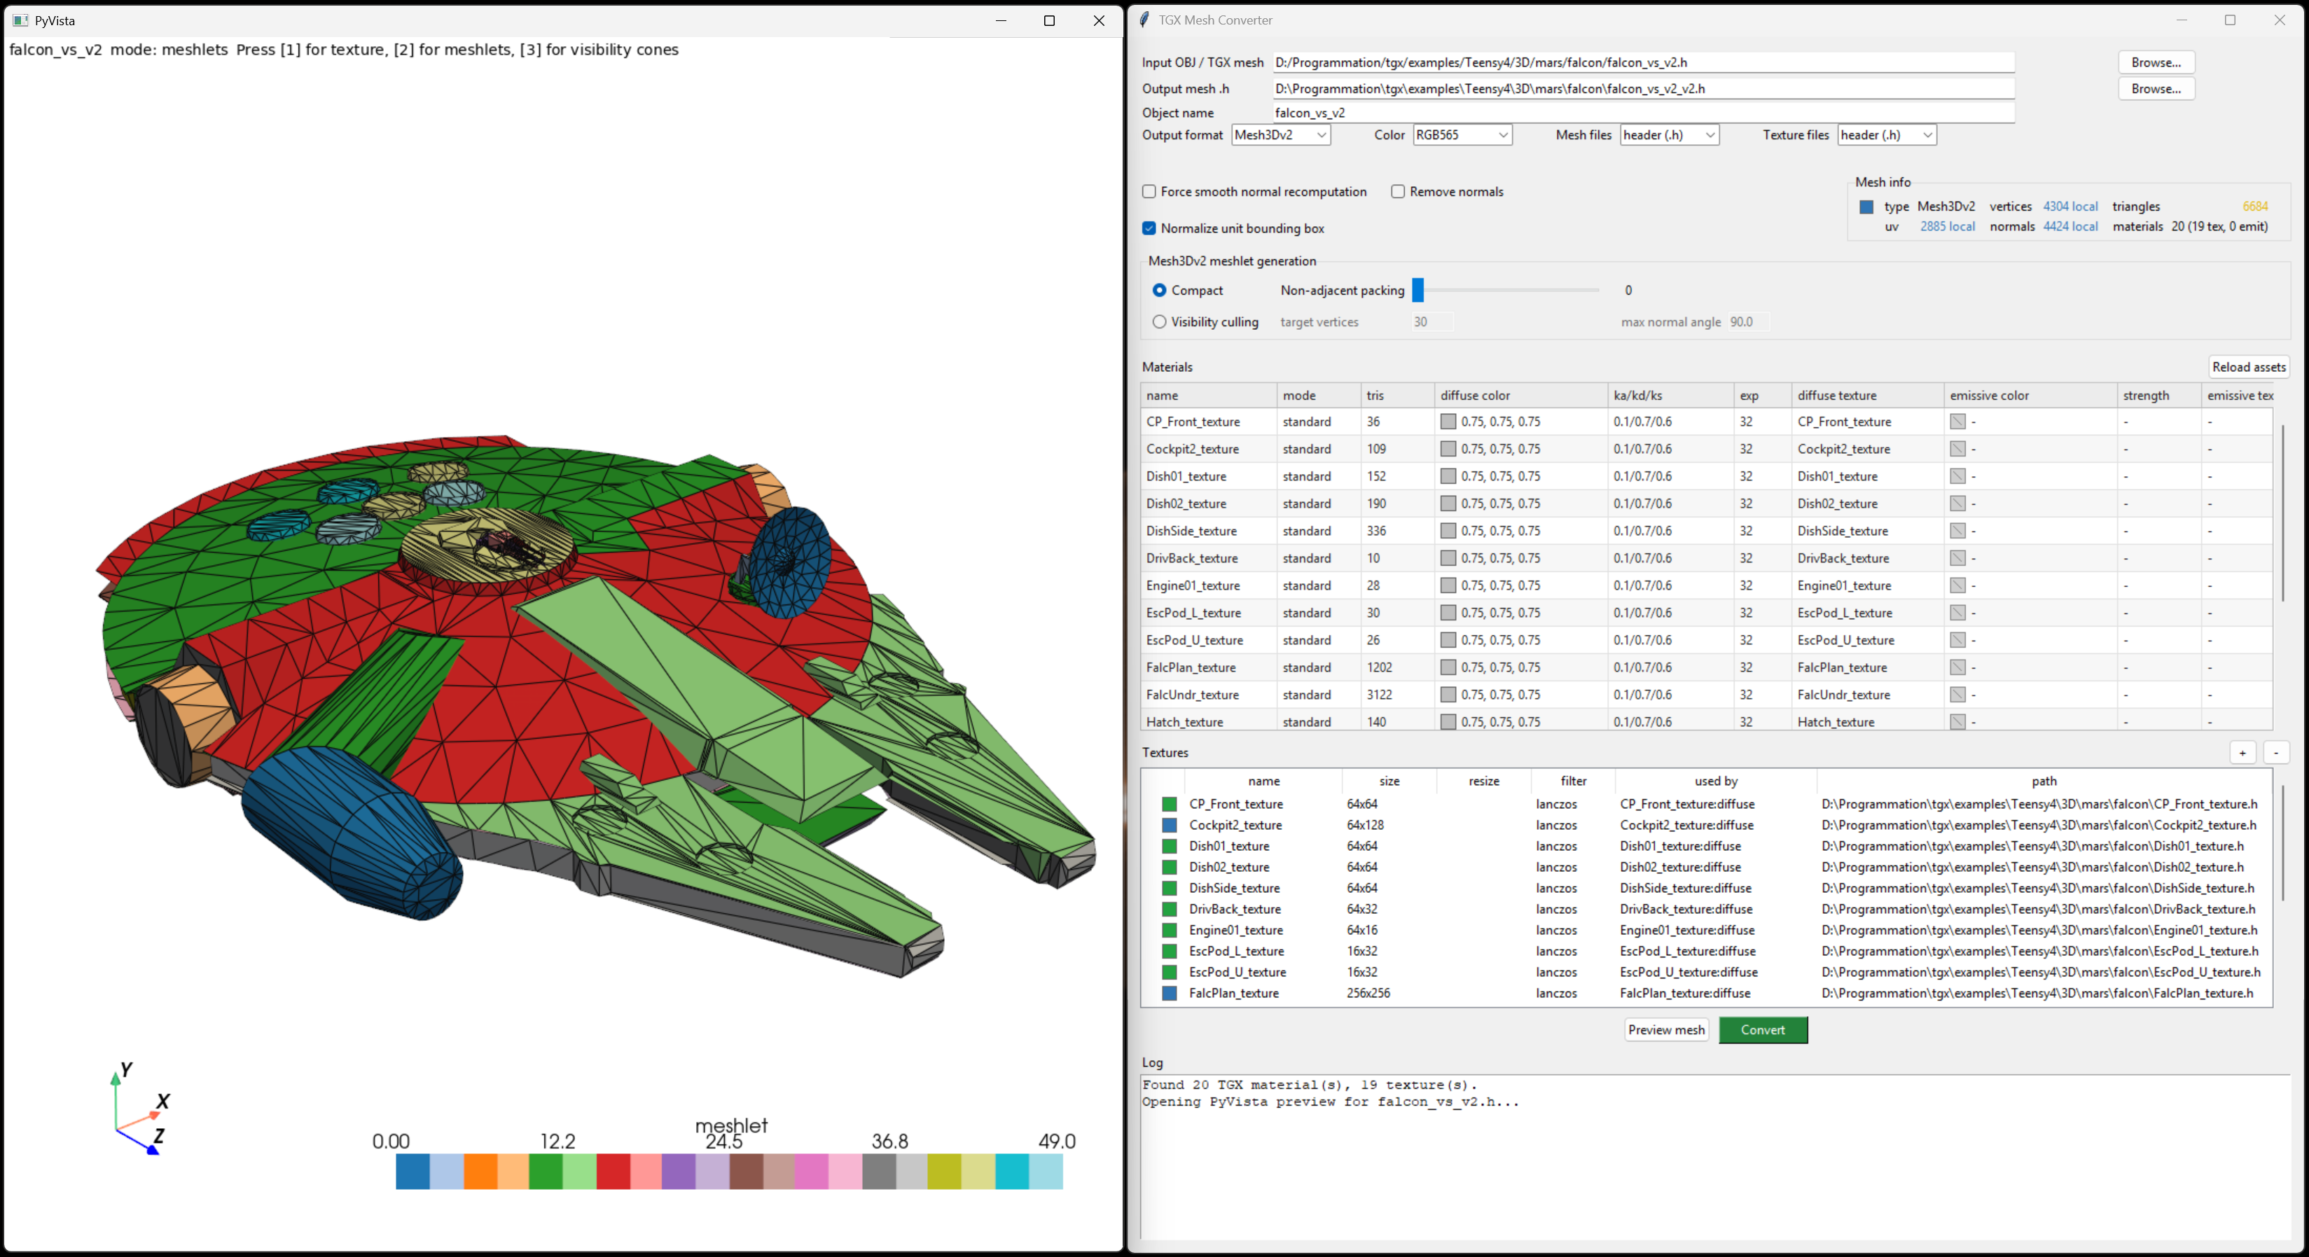Click the emissive color icon for Hatch_texture

coord(1957,722)
